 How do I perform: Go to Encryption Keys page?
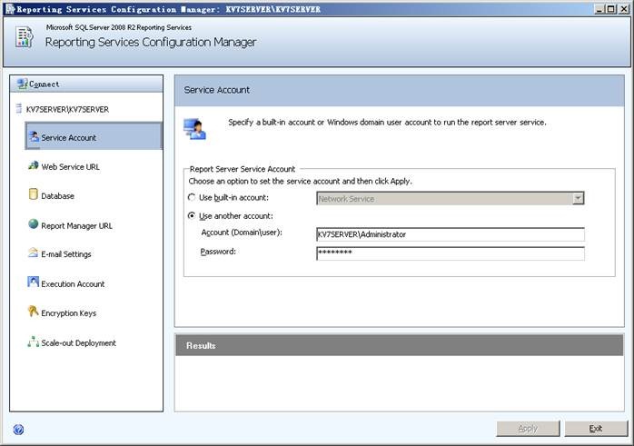[68, 313]
